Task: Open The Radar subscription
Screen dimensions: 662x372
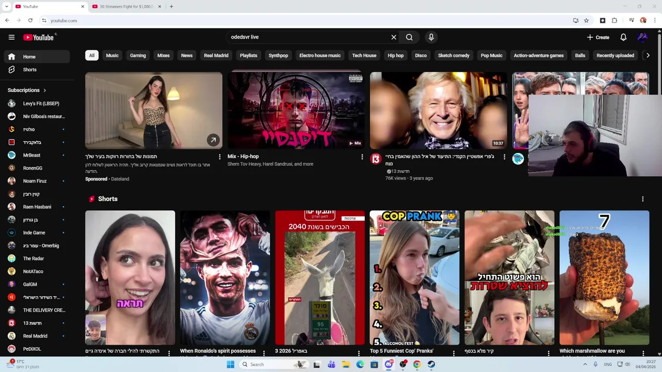Action: point(36,258)
